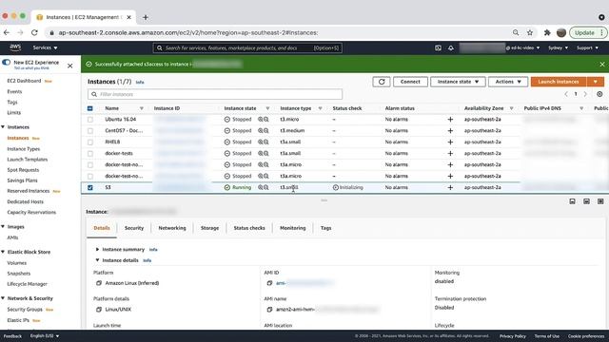The image size is (609, 342).
Task: Copy the AMI ID value
Action: (x=269, y=283)
